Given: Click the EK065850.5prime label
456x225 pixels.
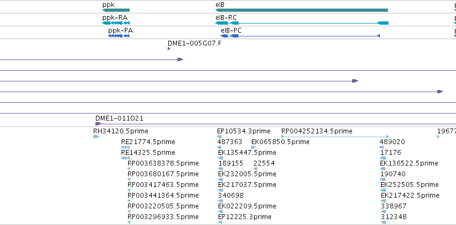Looking at the screenshot, I should click(x=280, y=142).
